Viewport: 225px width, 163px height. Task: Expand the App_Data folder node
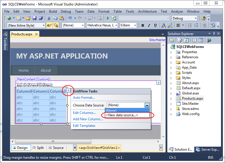tap(171, 68)
